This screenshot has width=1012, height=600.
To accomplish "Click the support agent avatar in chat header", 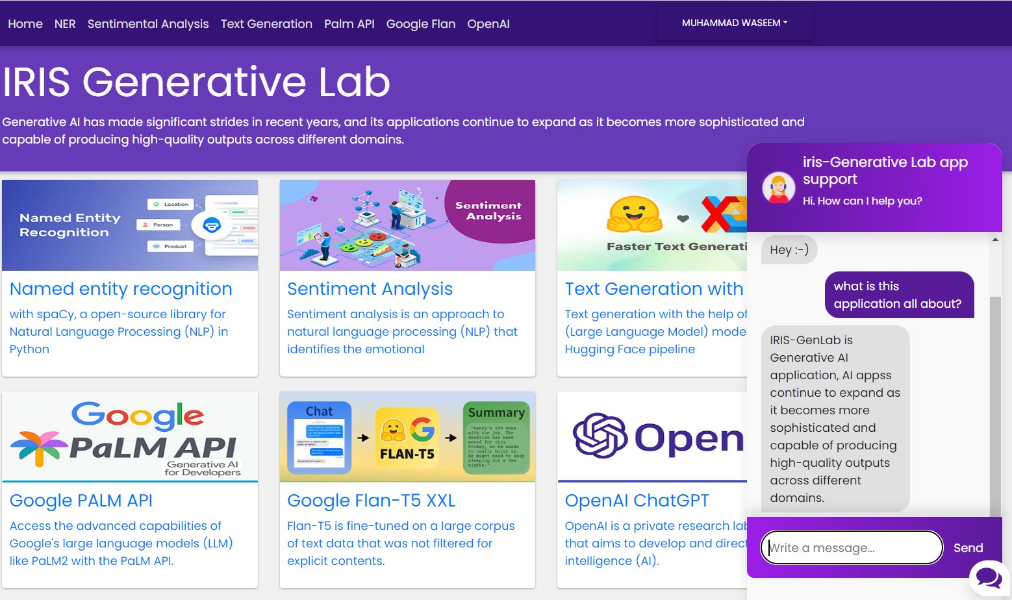I will pyautogui.click(x=778, y=187).
